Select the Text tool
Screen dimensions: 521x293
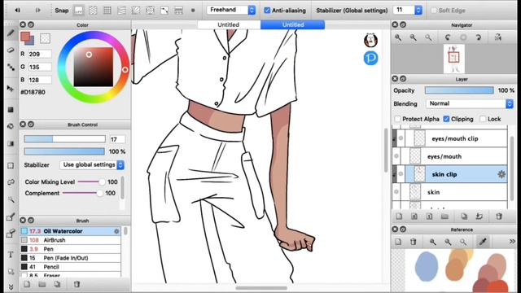[x=11, y=255]
